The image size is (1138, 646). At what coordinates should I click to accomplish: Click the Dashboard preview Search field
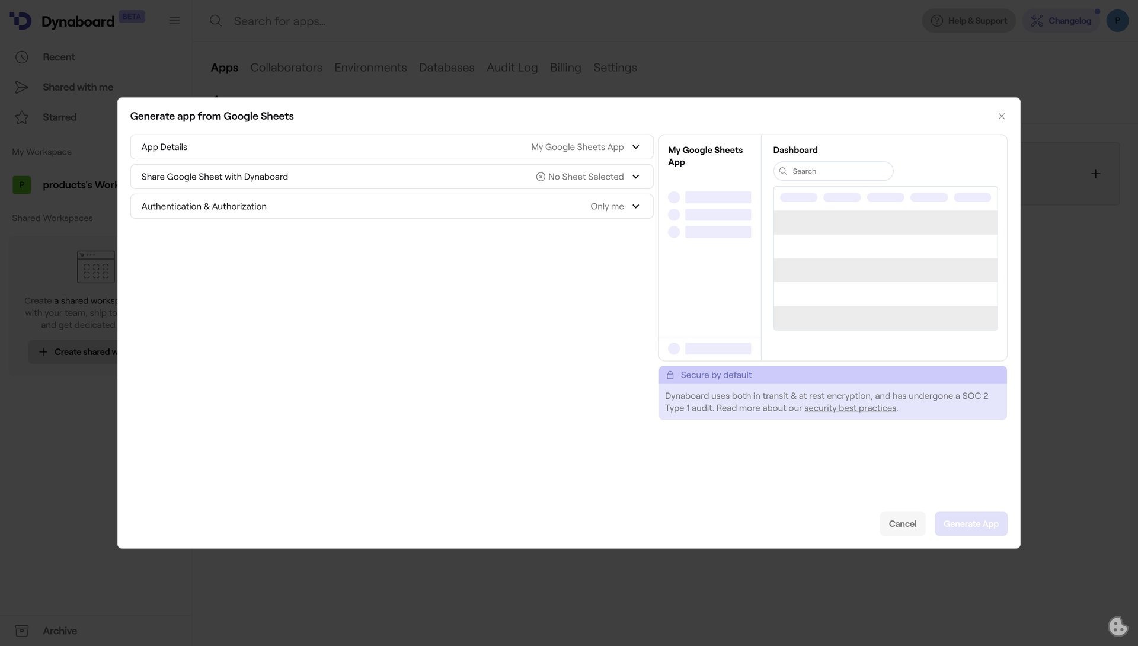tap(833, 171)
